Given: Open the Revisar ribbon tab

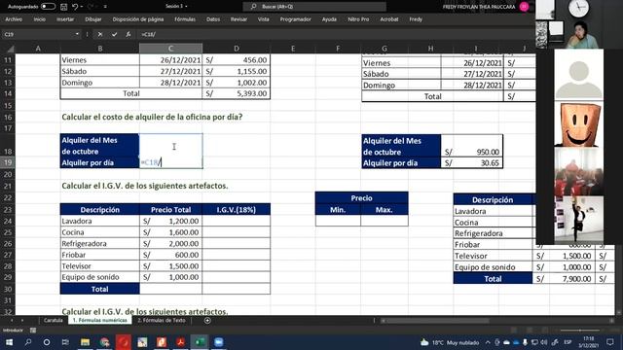Looking at the screenshot, I should click(238, 19).
